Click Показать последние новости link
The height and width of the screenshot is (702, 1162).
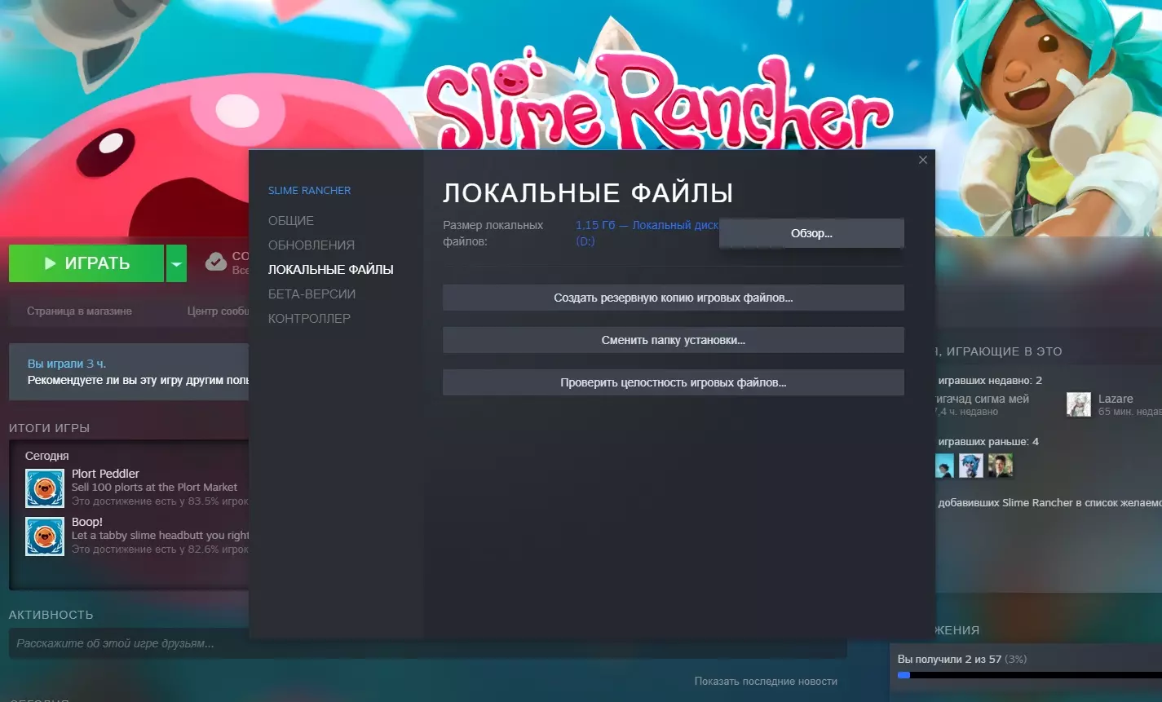tap(766, 681)
